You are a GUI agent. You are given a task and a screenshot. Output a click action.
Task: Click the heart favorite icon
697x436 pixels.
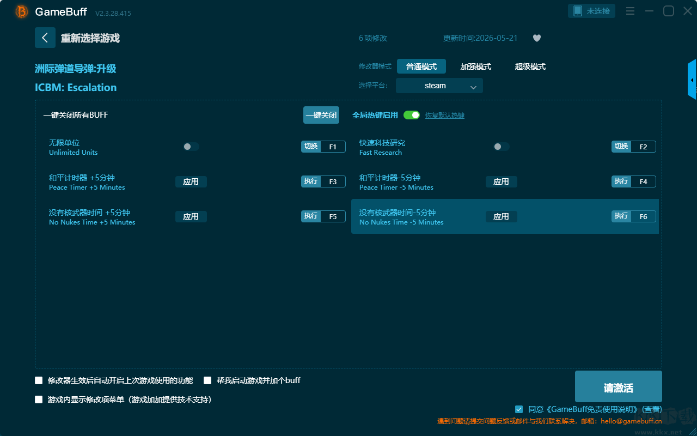coord(537,38)
